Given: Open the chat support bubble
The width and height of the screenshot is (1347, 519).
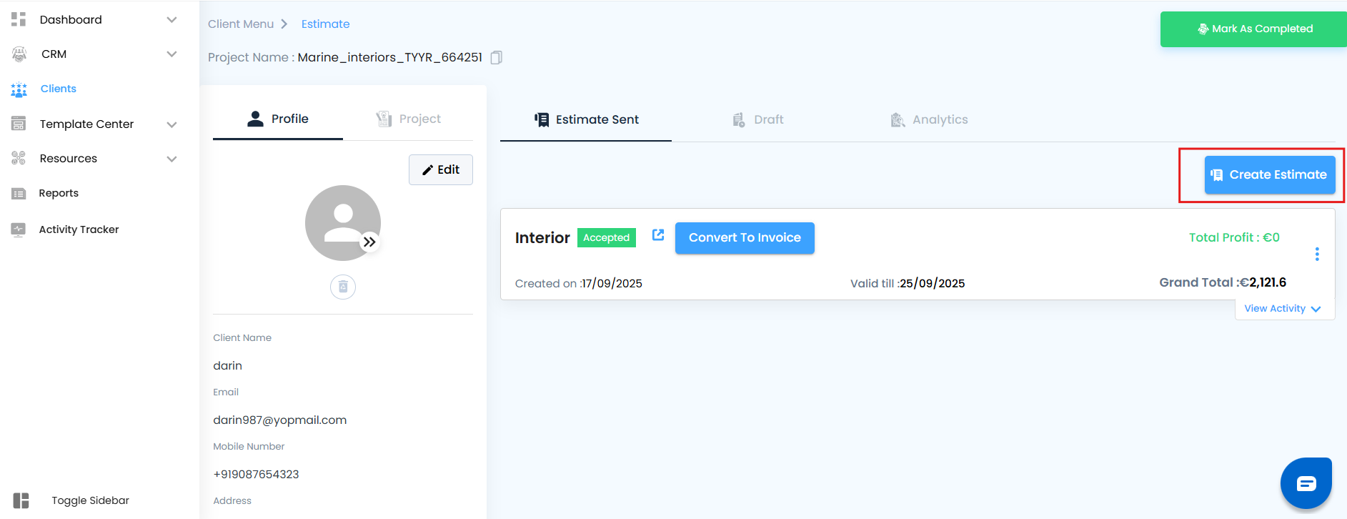Looking at the screenshot, I should (x=1306, y=483).
